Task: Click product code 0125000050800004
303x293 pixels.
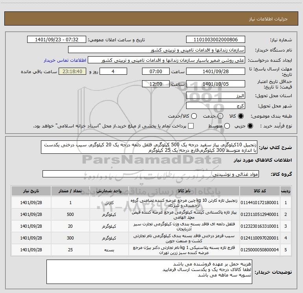Action: click(x=260, y=250)
